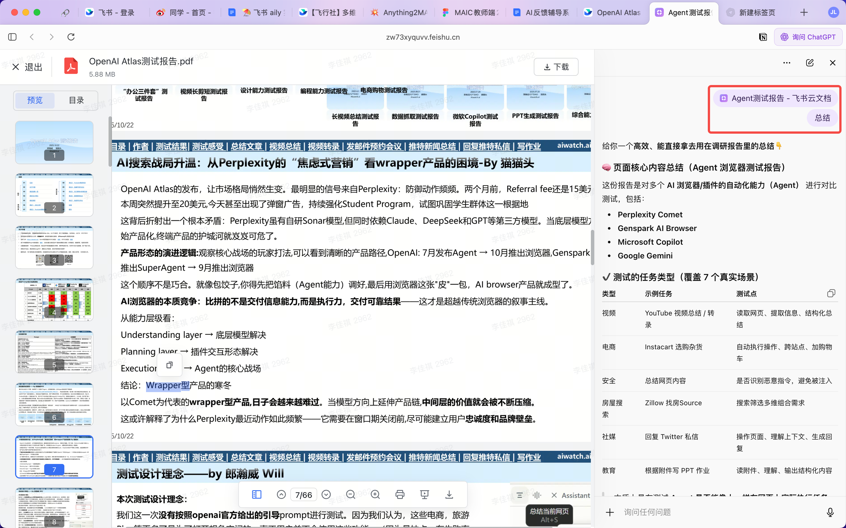
Task: Reload the current page
Action: coord(71,37)
